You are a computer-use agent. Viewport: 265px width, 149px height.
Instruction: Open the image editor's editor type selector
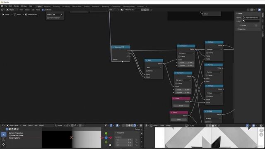coord(147,125)
